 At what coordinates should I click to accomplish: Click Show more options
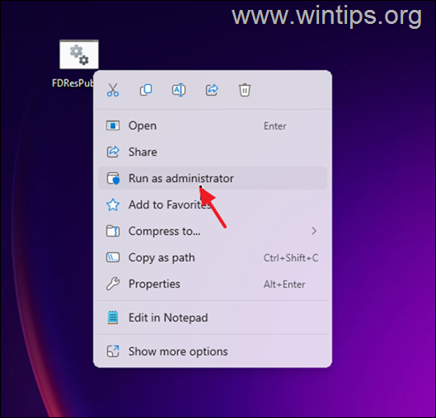click(213, 351)
